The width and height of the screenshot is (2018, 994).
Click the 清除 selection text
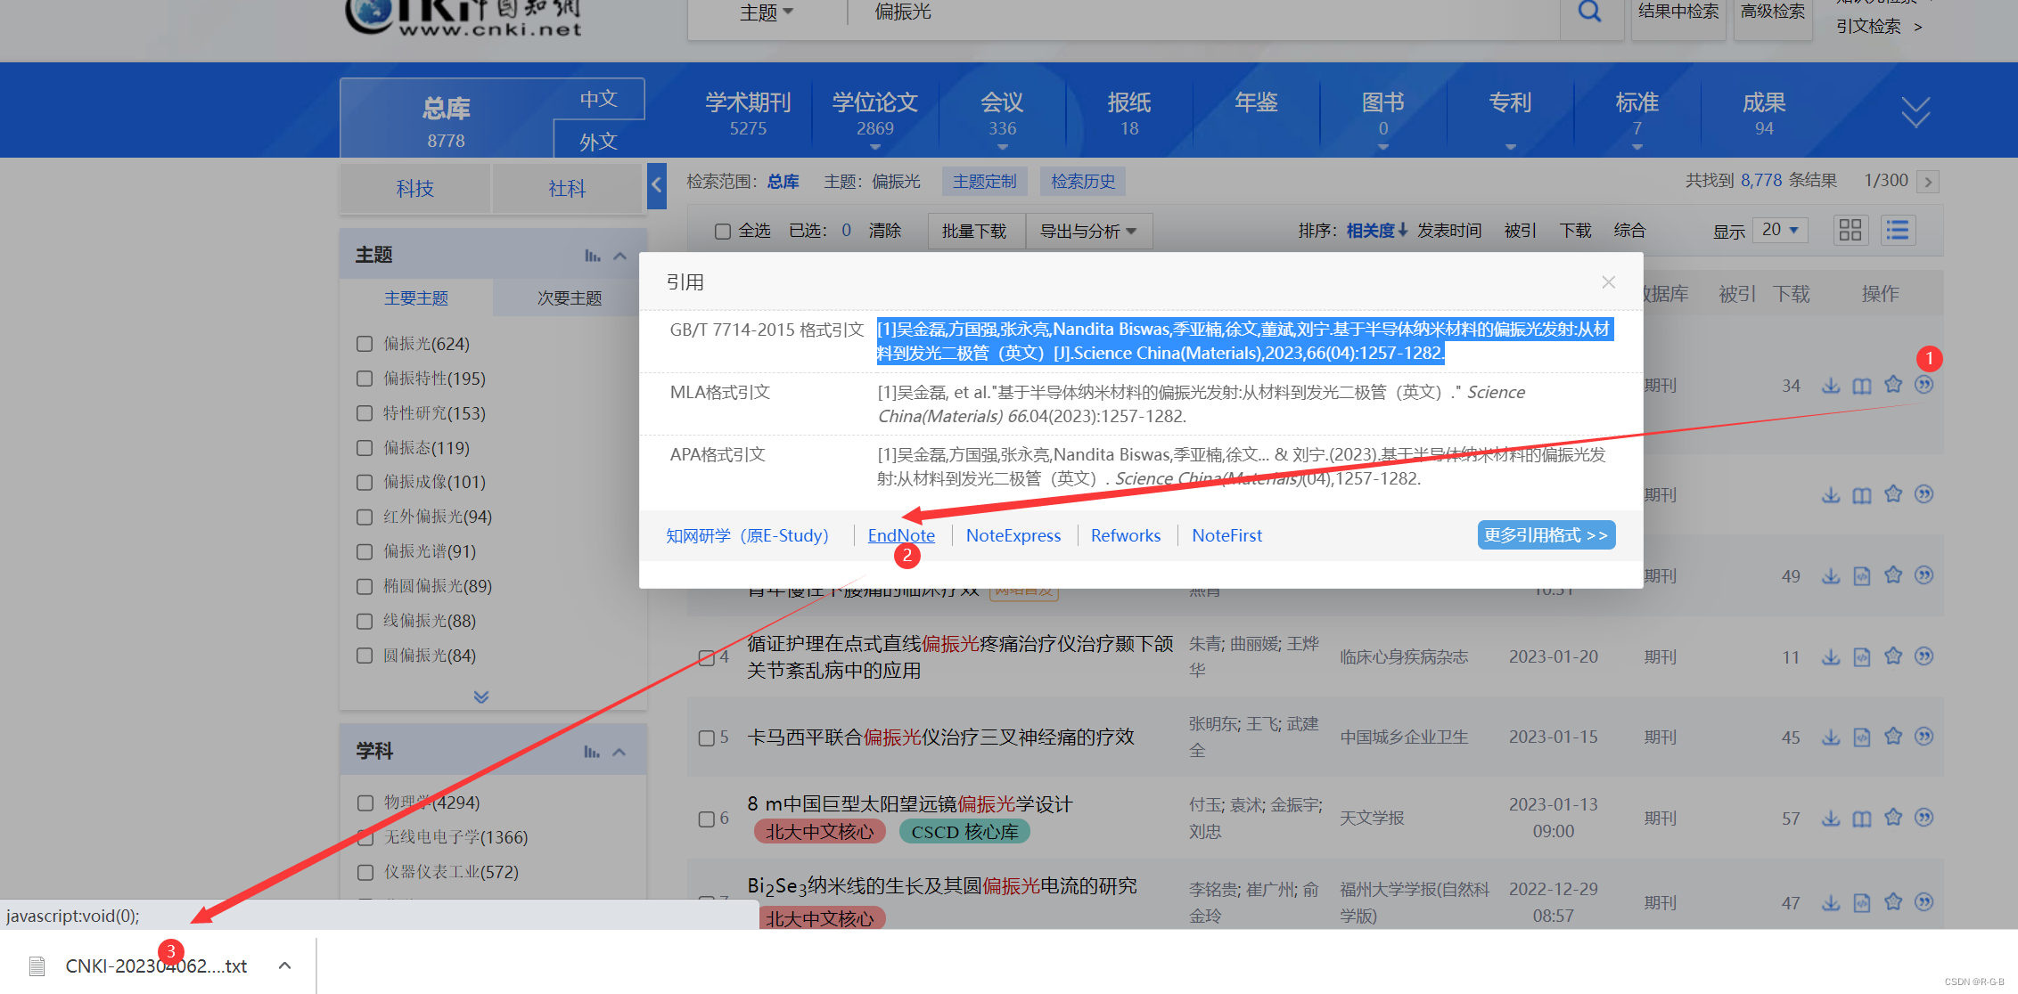coord(884,231)
